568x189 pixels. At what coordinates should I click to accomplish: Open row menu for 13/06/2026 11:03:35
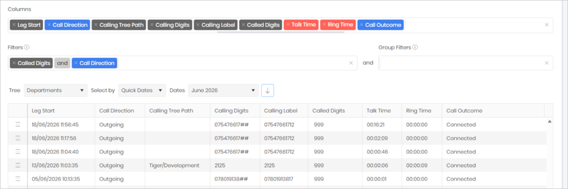pos(18,165)
